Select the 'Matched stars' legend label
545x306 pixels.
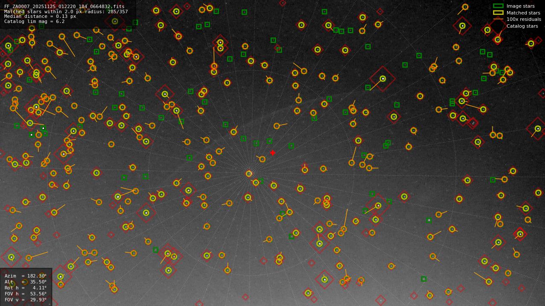click(x=523, y=13)
